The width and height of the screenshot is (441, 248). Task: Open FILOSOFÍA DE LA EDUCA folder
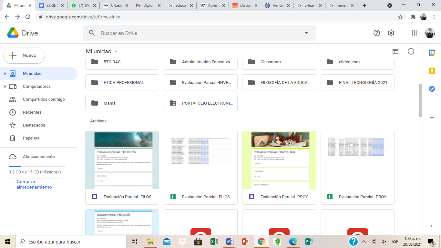tap(279, 82)
